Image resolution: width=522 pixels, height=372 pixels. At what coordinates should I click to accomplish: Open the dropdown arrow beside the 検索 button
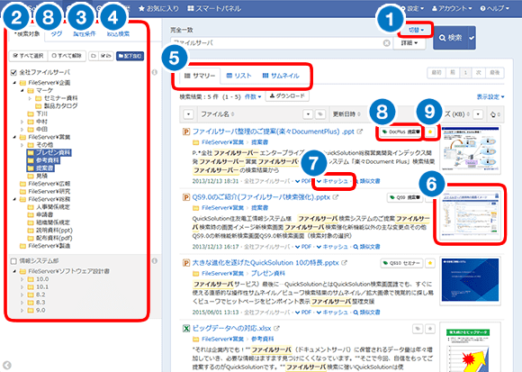(472, 38)
